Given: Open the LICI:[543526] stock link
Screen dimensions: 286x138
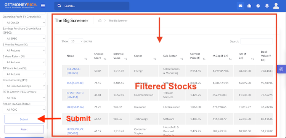Looking at the screenshot, I should (75, 107).
